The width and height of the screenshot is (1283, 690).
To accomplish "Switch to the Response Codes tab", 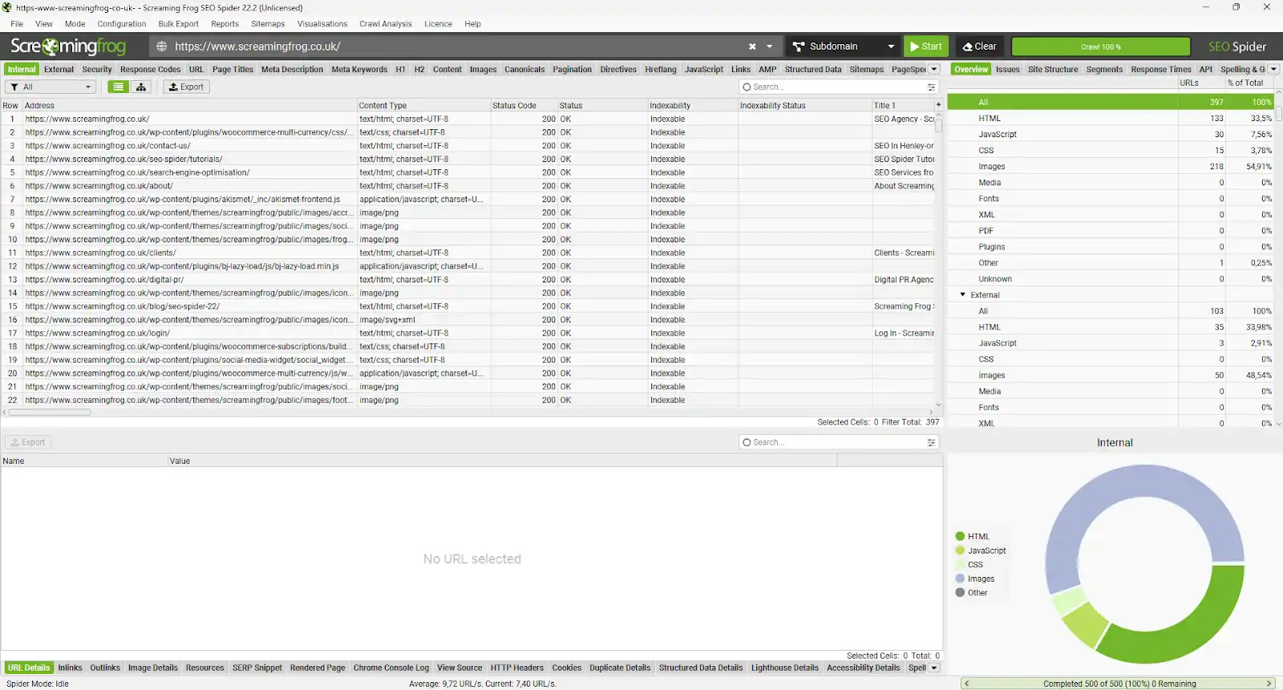I will click(150, 70).
